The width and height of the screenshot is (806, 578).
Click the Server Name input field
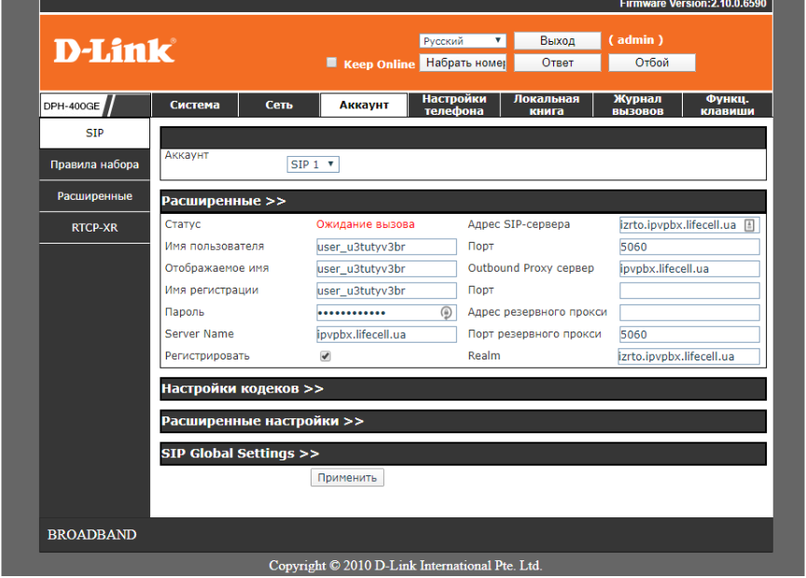pos(386,334)
